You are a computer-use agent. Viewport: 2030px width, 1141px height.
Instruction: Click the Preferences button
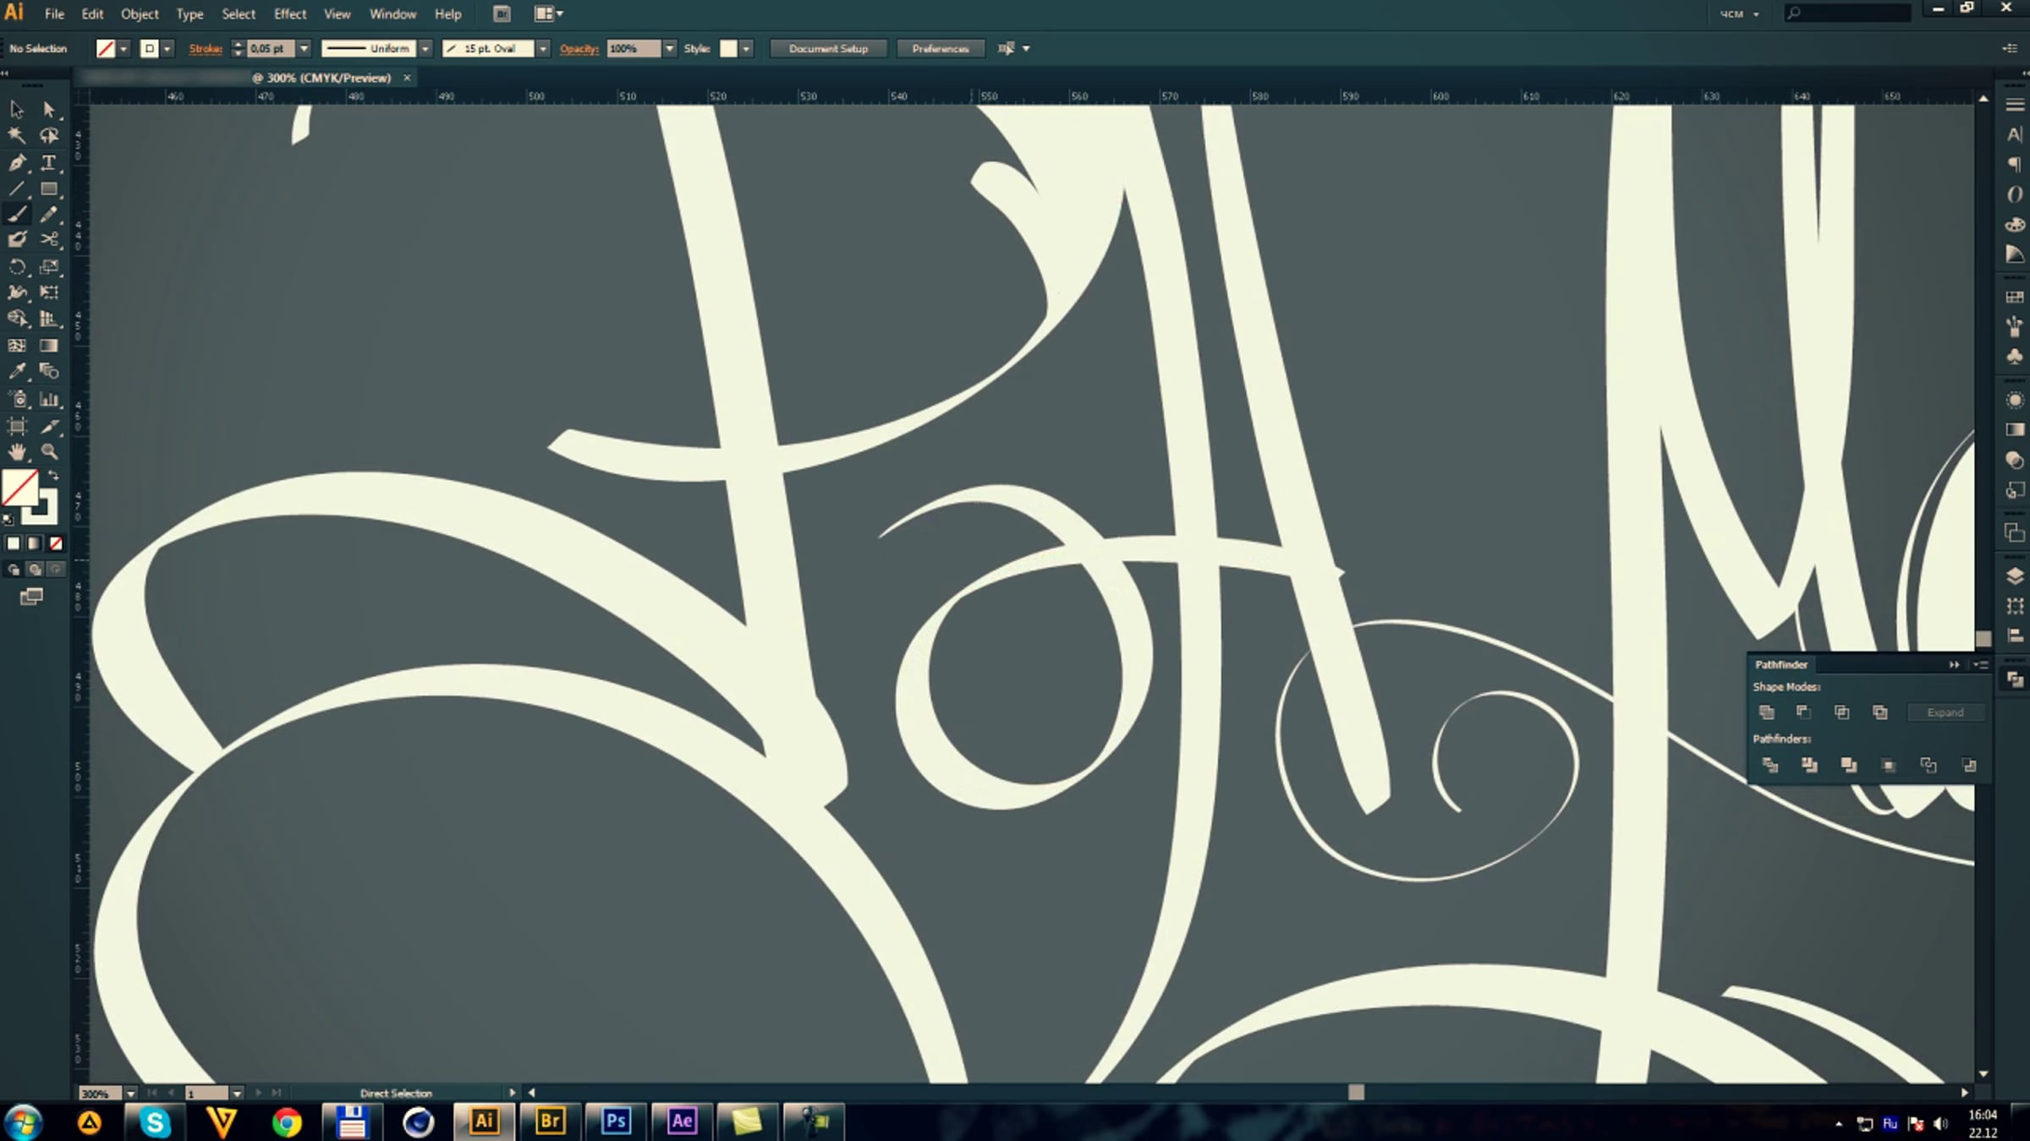[940, 49]
